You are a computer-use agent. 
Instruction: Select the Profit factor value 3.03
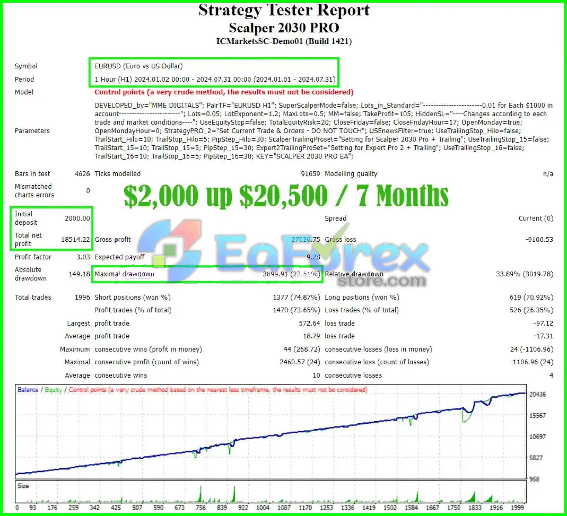click(x=83, y=257)
